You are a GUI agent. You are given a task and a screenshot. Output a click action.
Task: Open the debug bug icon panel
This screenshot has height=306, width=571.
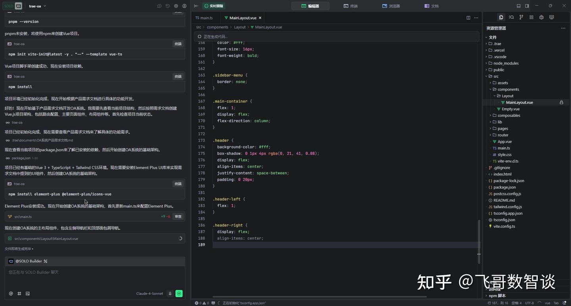pos(541,17)
